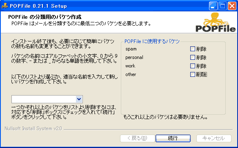Click the POPFile octopus icon in title bar
The width and height of the screenshot is (238, 148).
tap(5, 6)
